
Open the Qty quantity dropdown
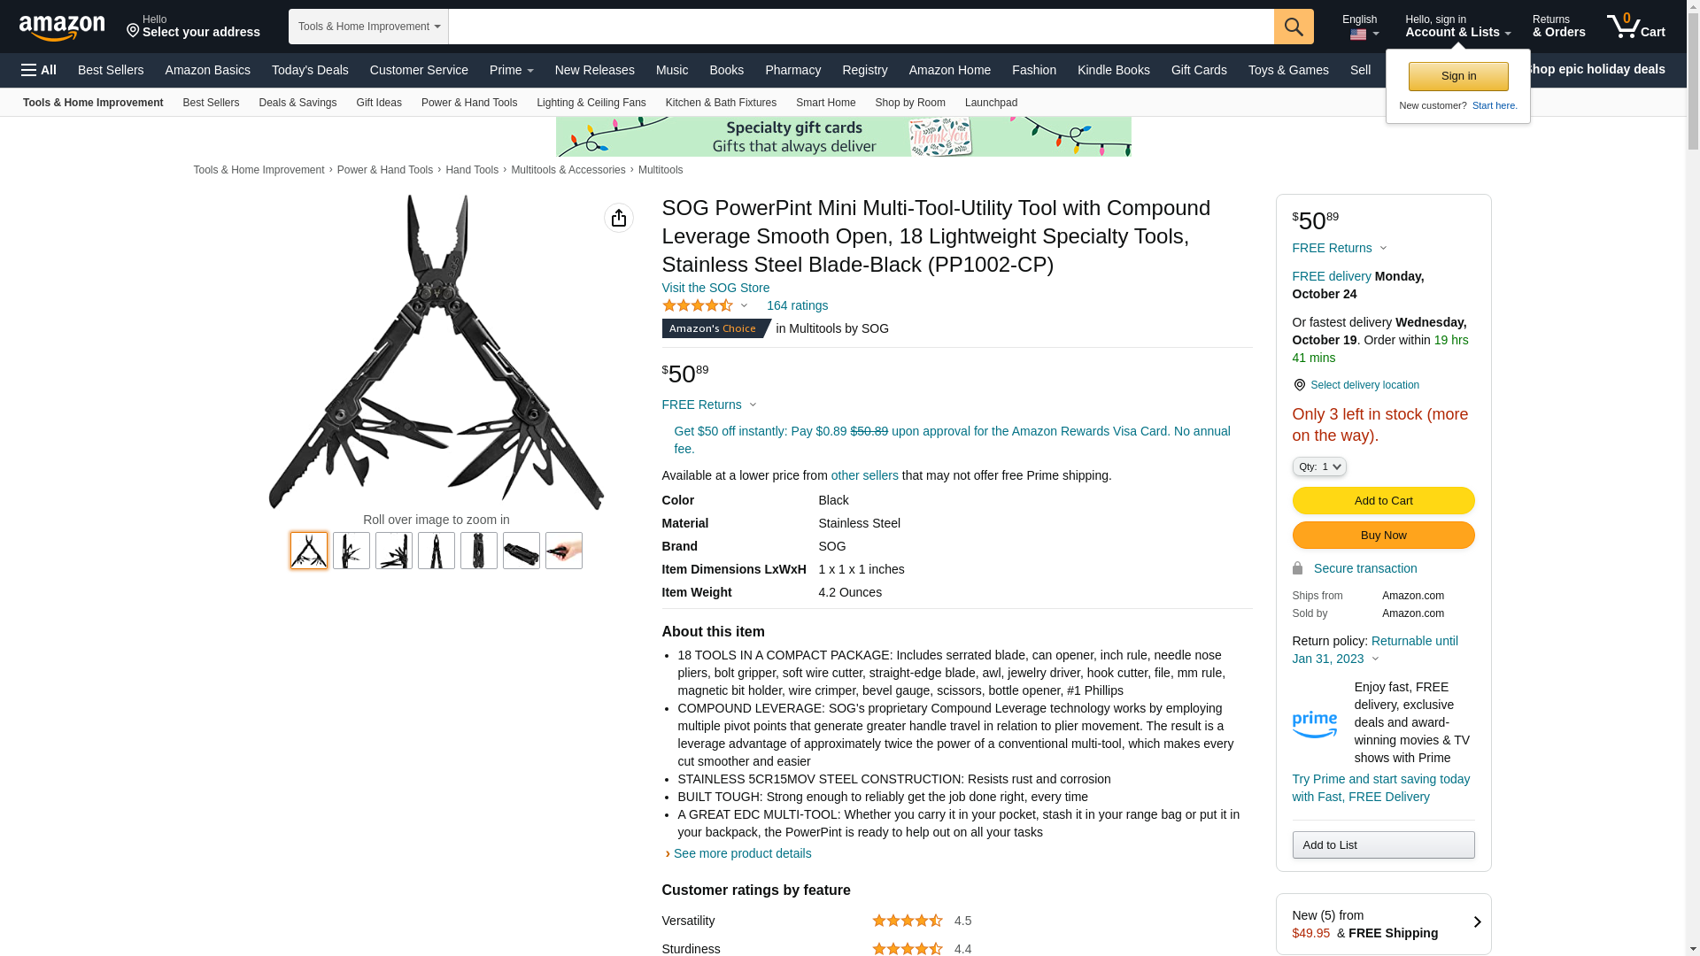pyautogui.click(x=1318, y=466)
